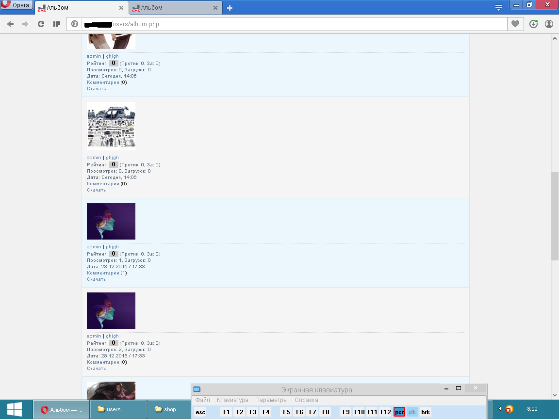Open the shop folder in the taskbar
This screenshot has height=419, width=559.
pyautogui.click(x=169, y=409)
